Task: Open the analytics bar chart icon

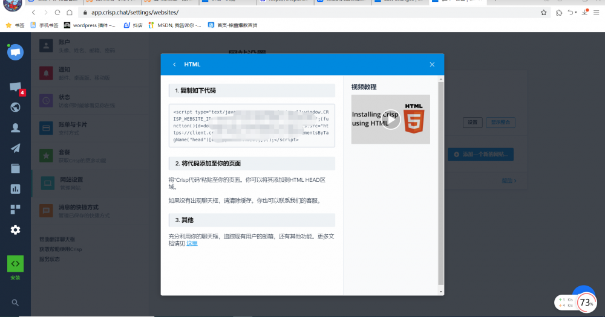Action: [x=16, y=189]
